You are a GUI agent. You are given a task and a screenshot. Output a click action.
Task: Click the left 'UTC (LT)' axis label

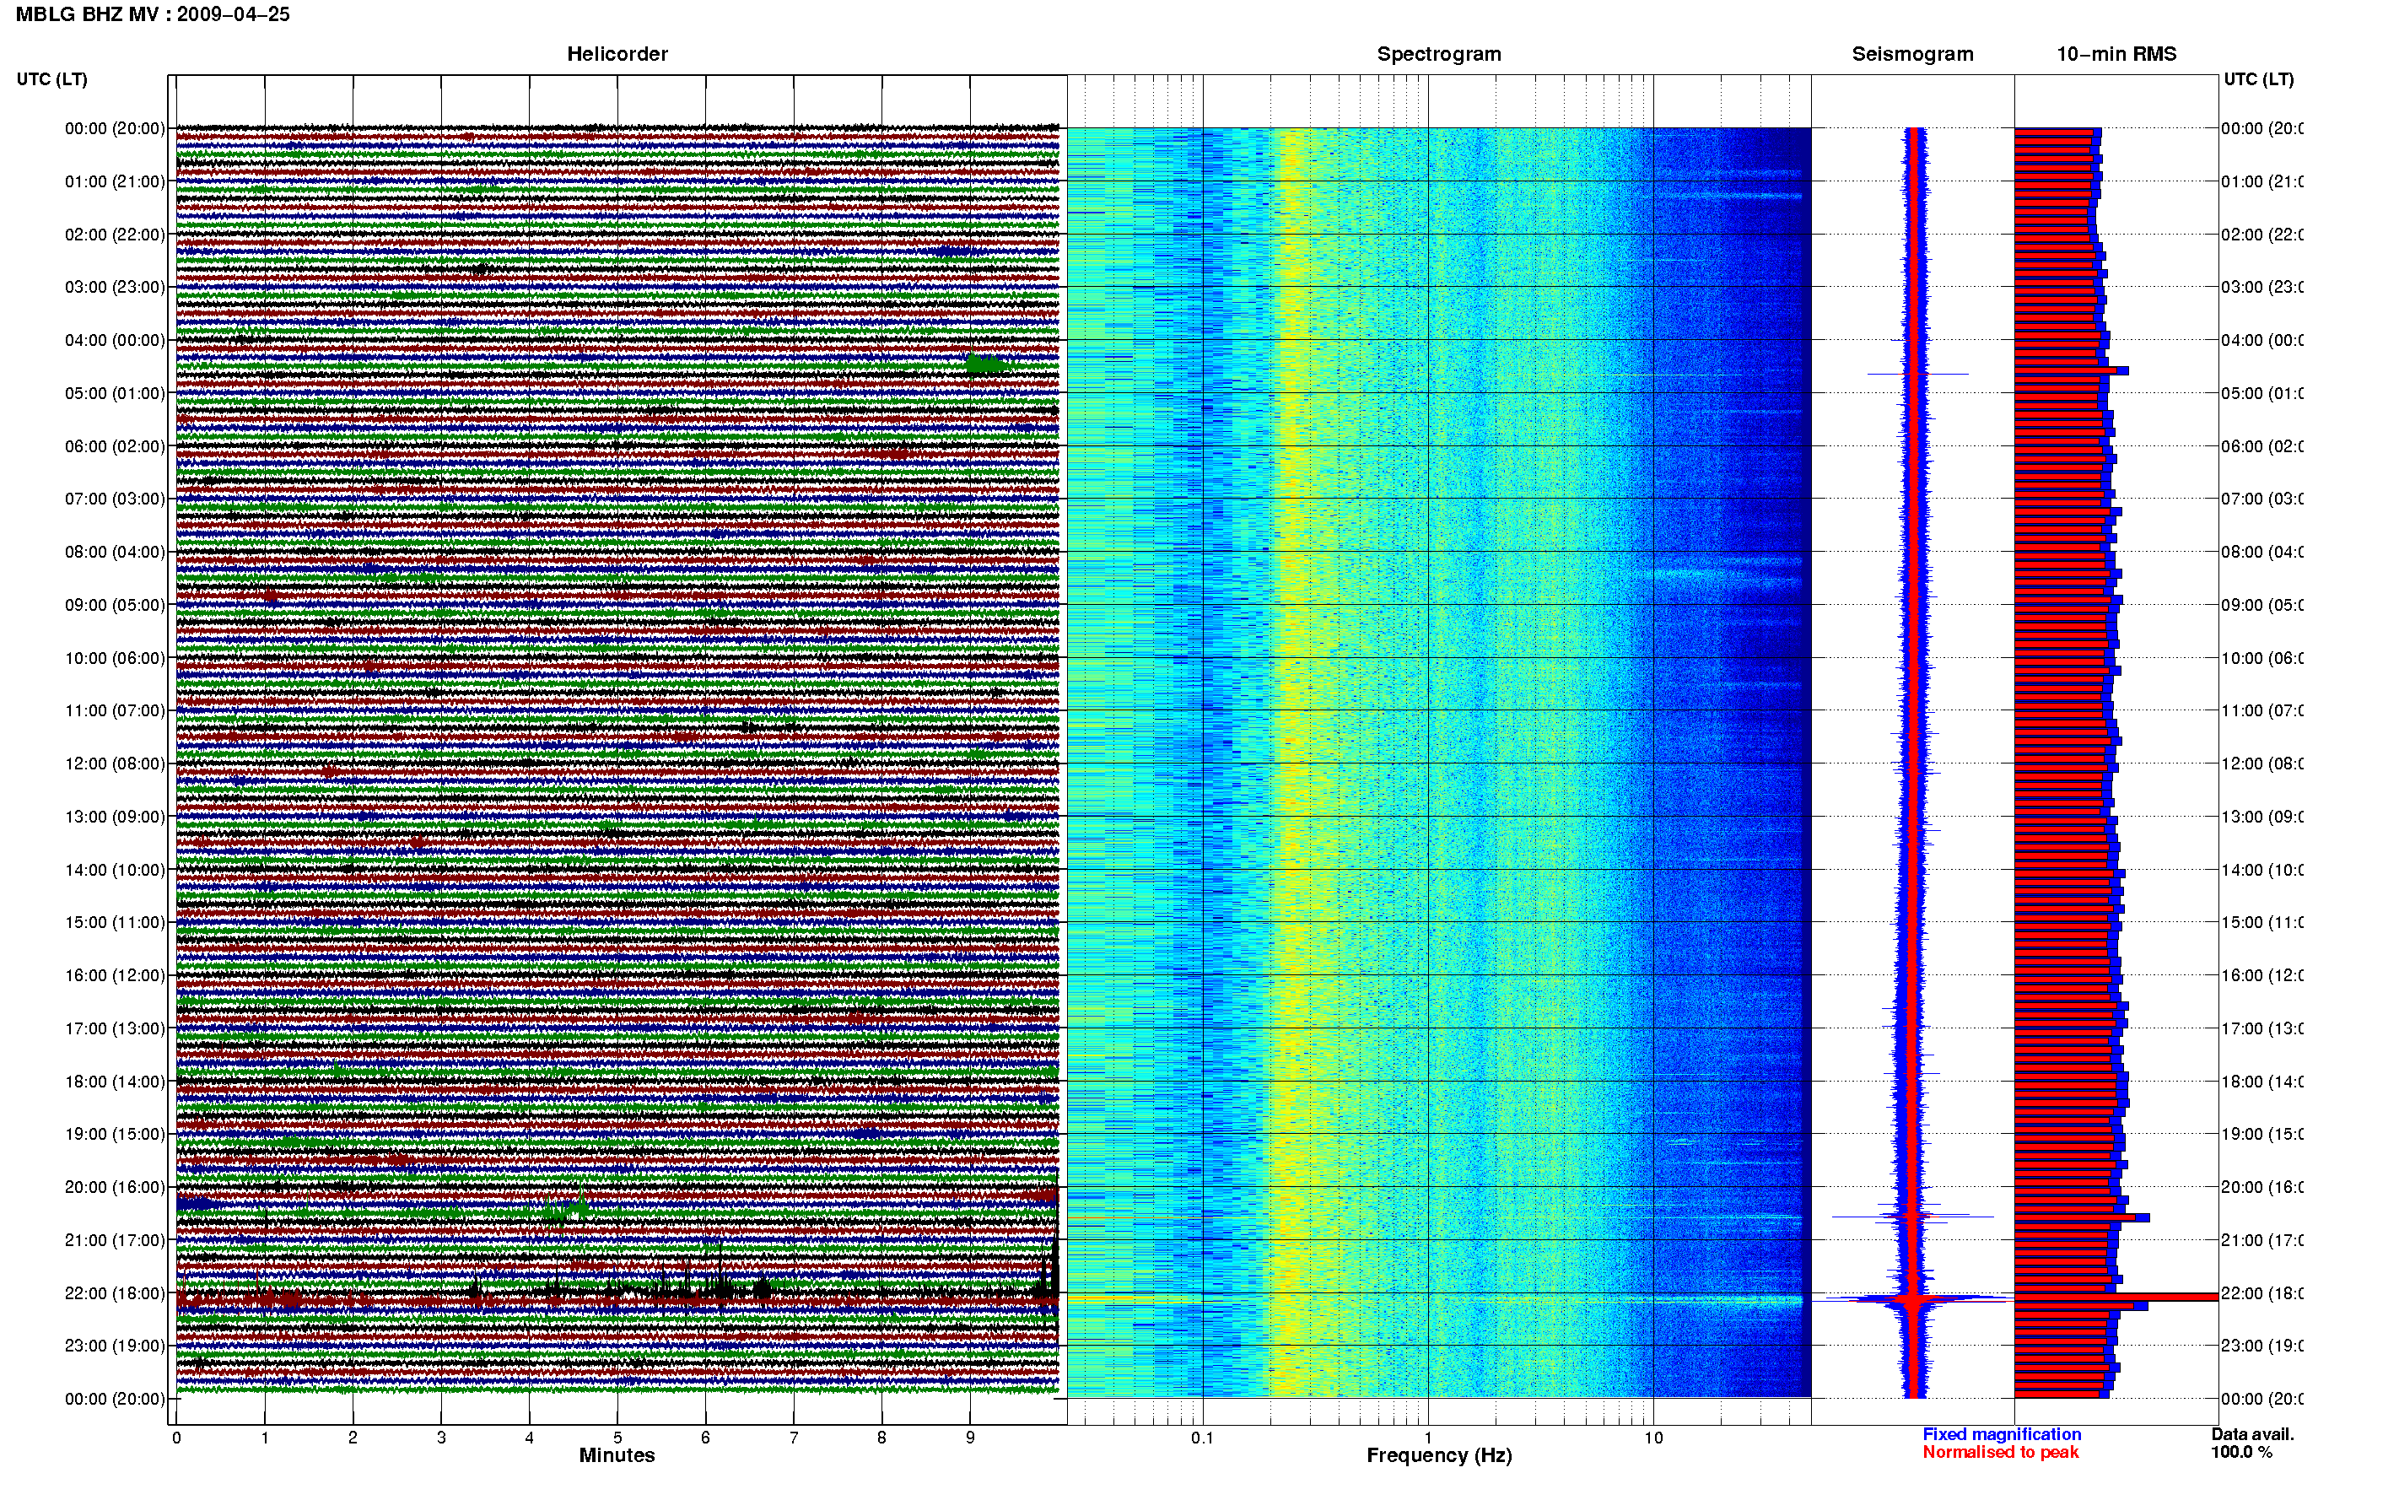51,78
